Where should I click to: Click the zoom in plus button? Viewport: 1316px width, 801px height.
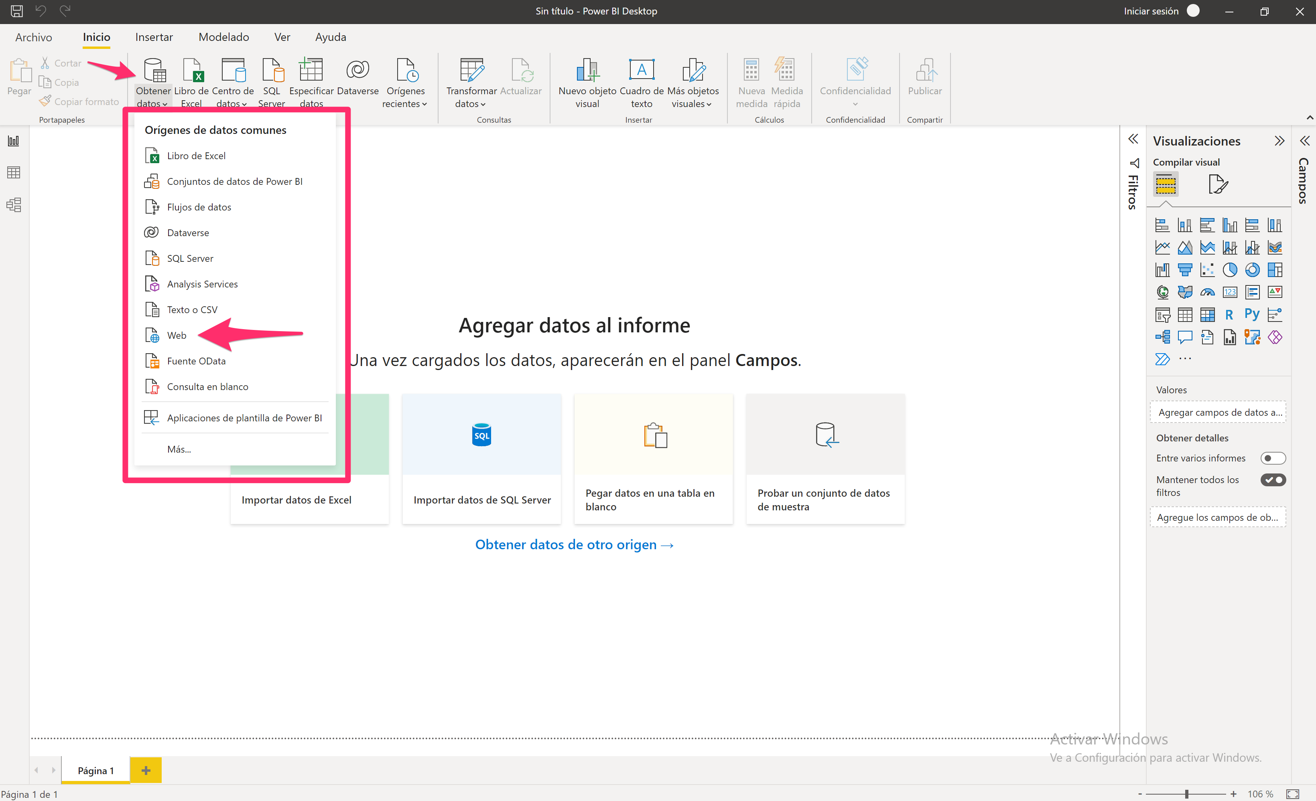tap(1233, 794)
